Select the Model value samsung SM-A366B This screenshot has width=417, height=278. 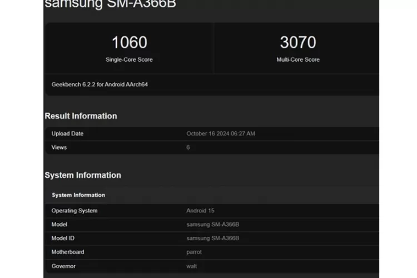pyautogui.click(x=212, y=225)
